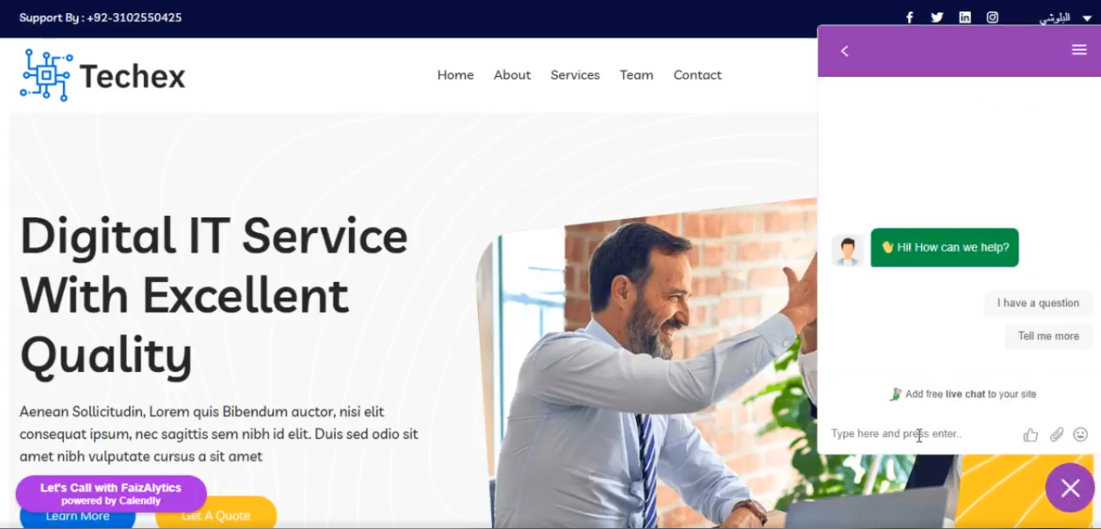The image size is (1101, 529).
Task: Go to the Contact menu item
Action: pos(697,75)
